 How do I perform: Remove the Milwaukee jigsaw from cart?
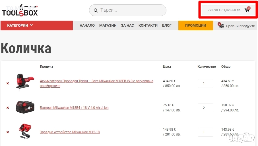pos(8,83)
